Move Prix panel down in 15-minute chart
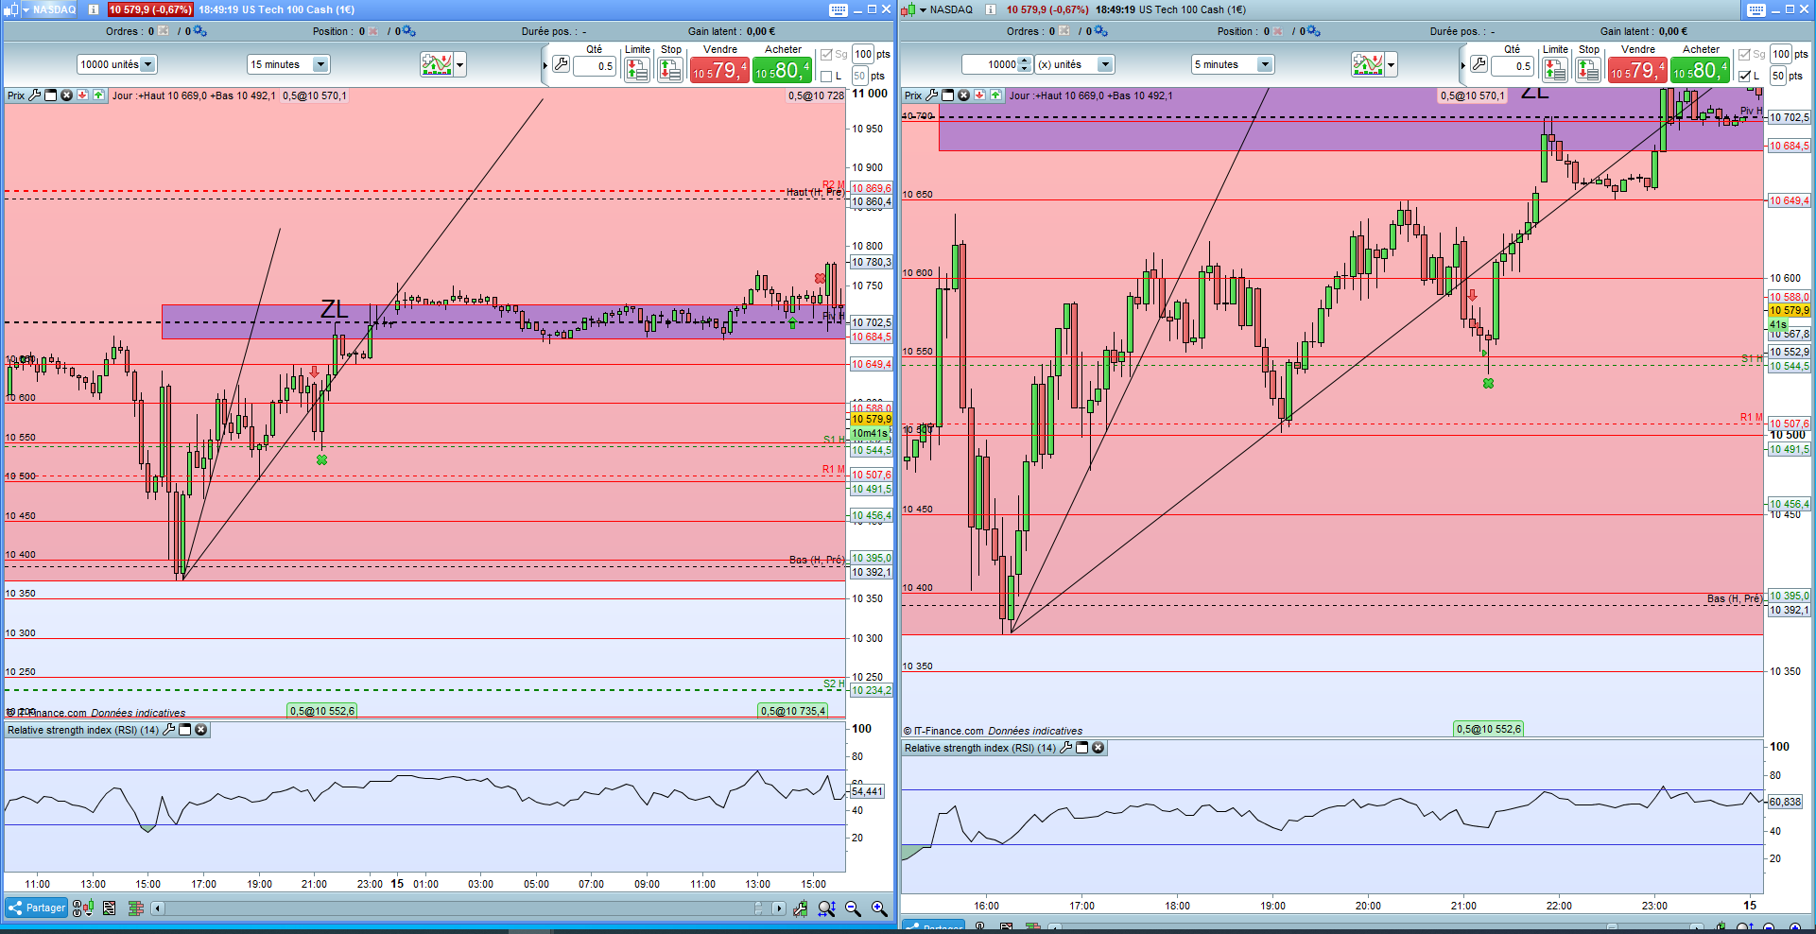The width and height of the screenshot is (1816, 934). click(82, 95)
